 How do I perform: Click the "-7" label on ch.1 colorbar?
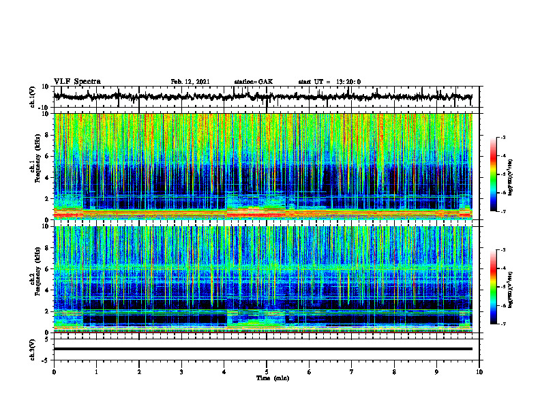click(x=502, y=211)
